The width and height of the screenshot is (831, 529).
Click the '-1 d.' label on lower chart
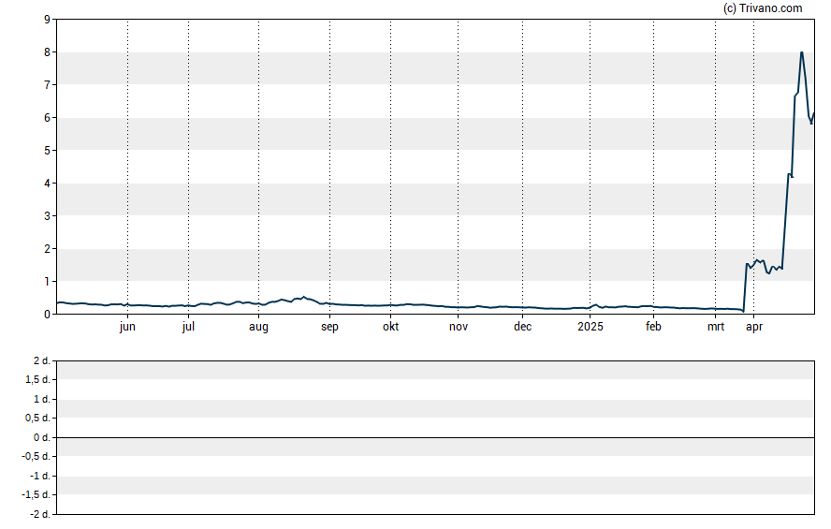pos(39,476)
